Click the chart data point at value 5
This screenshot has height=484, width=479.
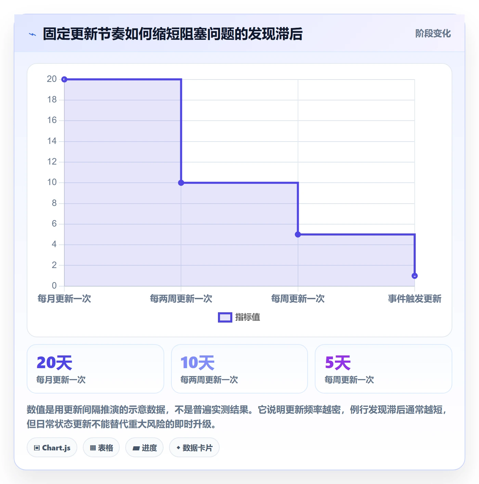298,234
